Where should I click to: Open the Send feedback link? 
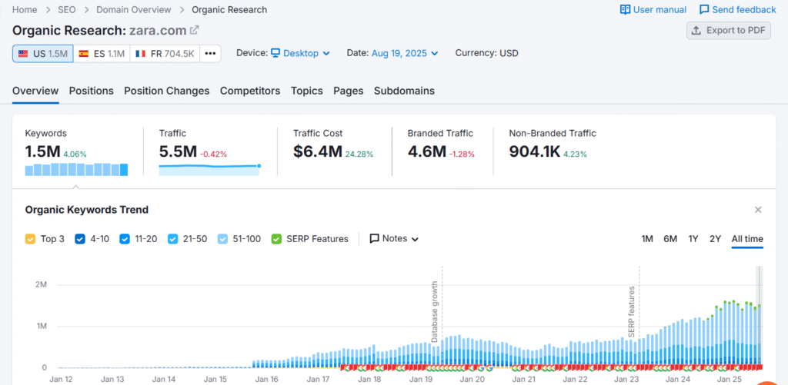pos(738,9)
